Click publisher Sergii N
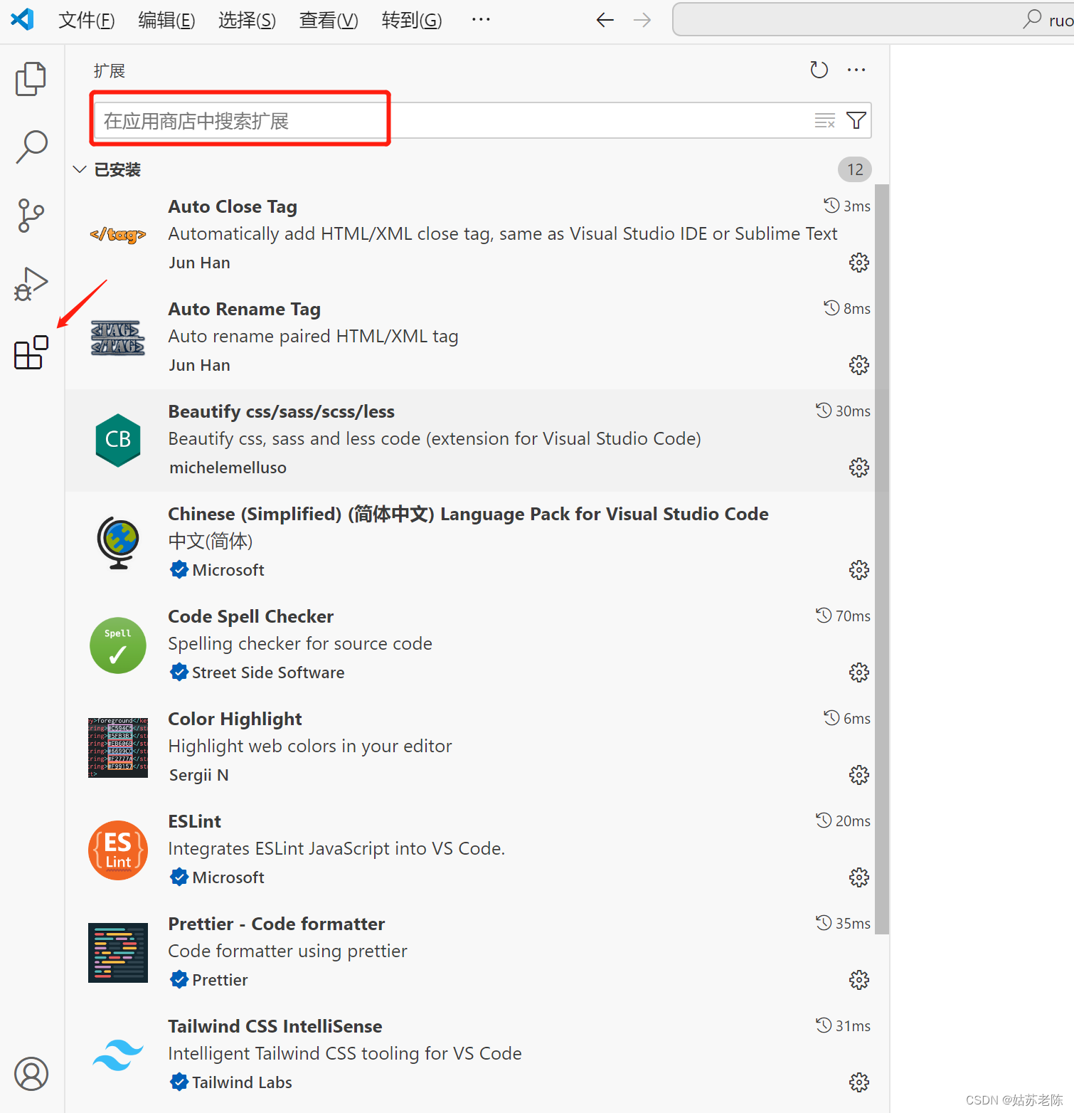 click(x=199, y=775)
